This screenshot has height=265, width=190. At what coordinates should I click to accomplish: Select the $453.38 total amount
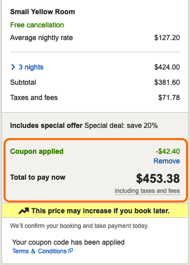click(158, 179)
